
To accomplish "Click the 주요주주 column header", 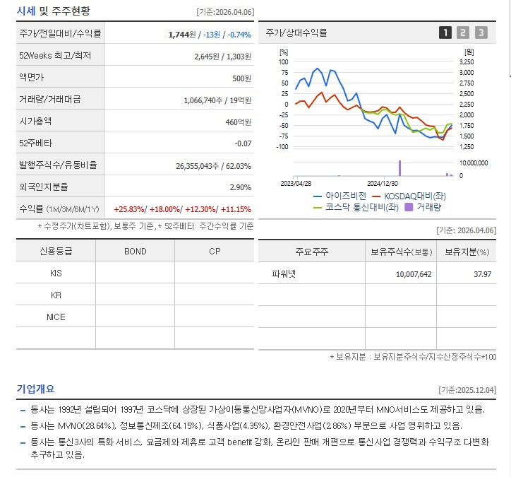I will (x=311, y=252).
